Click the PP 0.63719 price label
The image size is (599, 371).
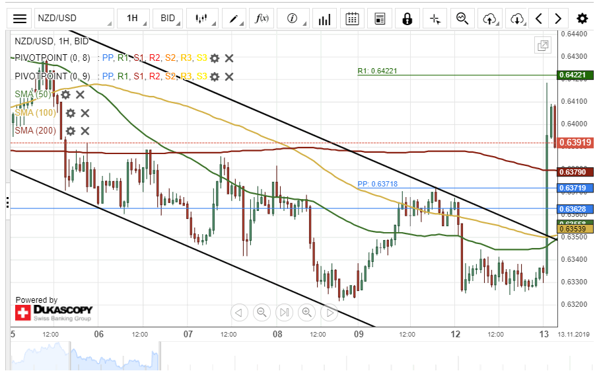click(x=575, y=188)
